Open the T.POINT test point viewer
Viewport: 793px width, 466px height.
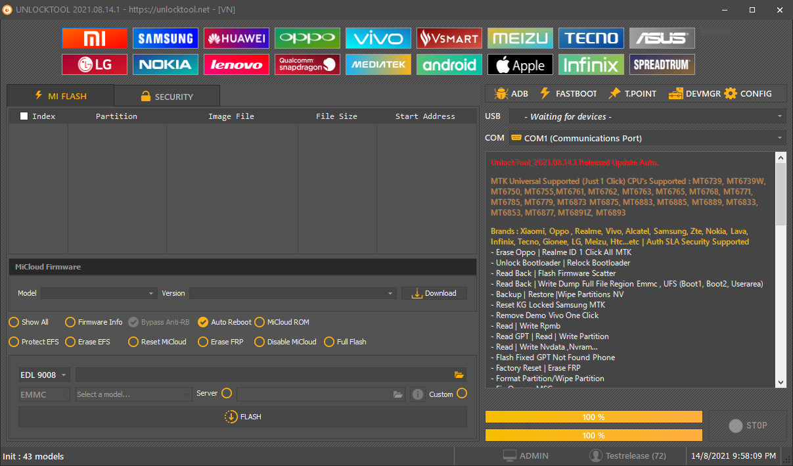click(632, 93)
